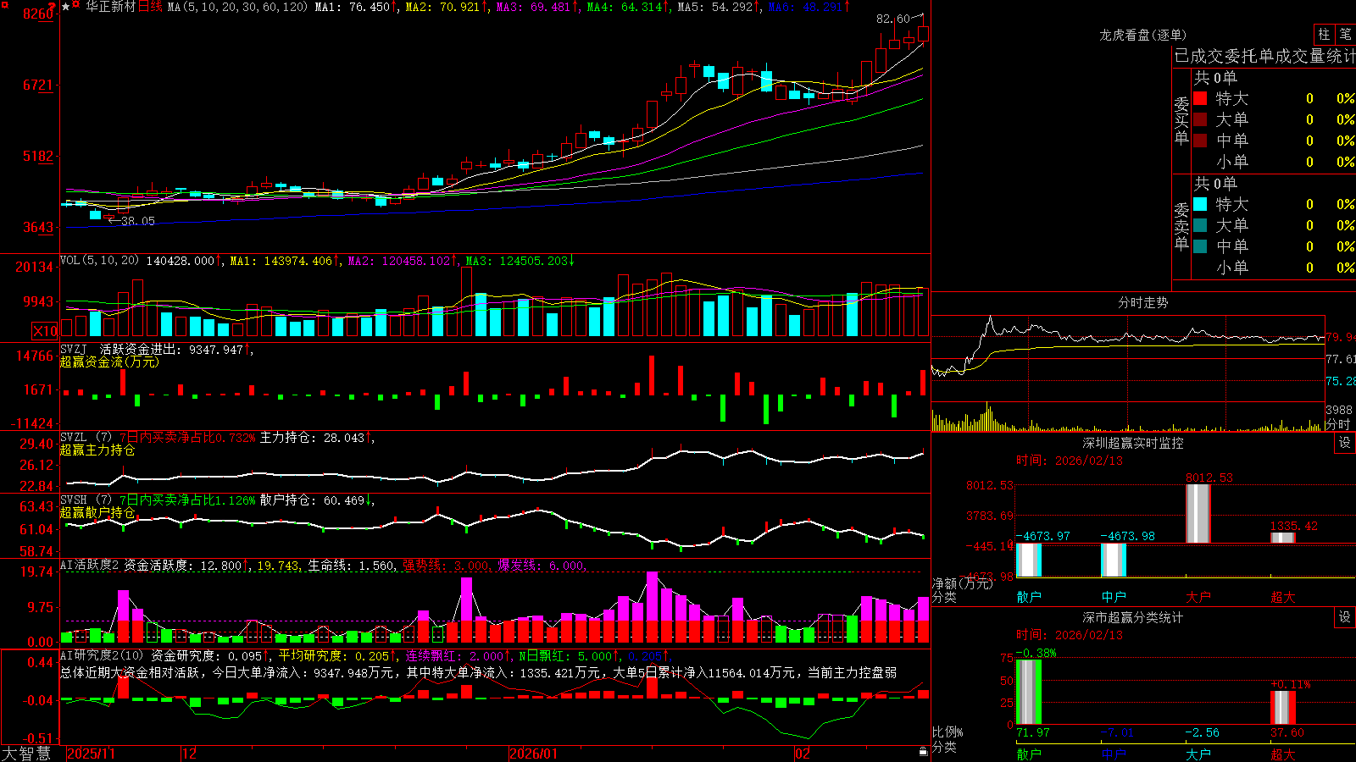This screenshot has width=1356, height=762.
Task: Click the VOL(5,10,20) indicator label
Action: [x=99, y=261]
